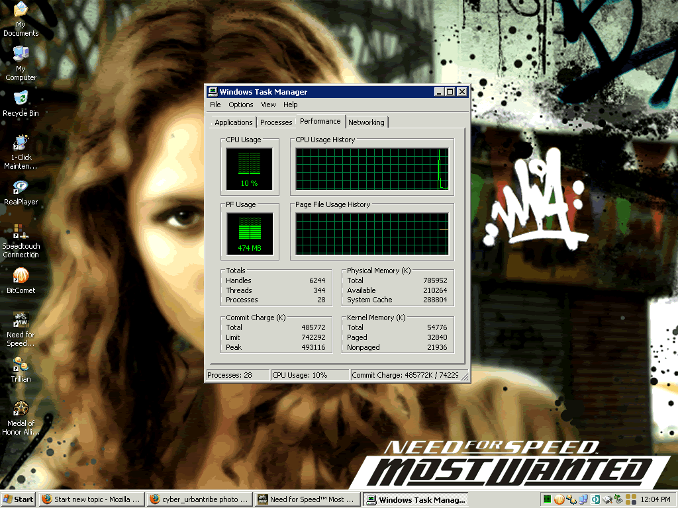Click the Commit Charge status bar entry
Image resolution: width=678 pixels, height=508 pixels.
click(x=407, y=375)
